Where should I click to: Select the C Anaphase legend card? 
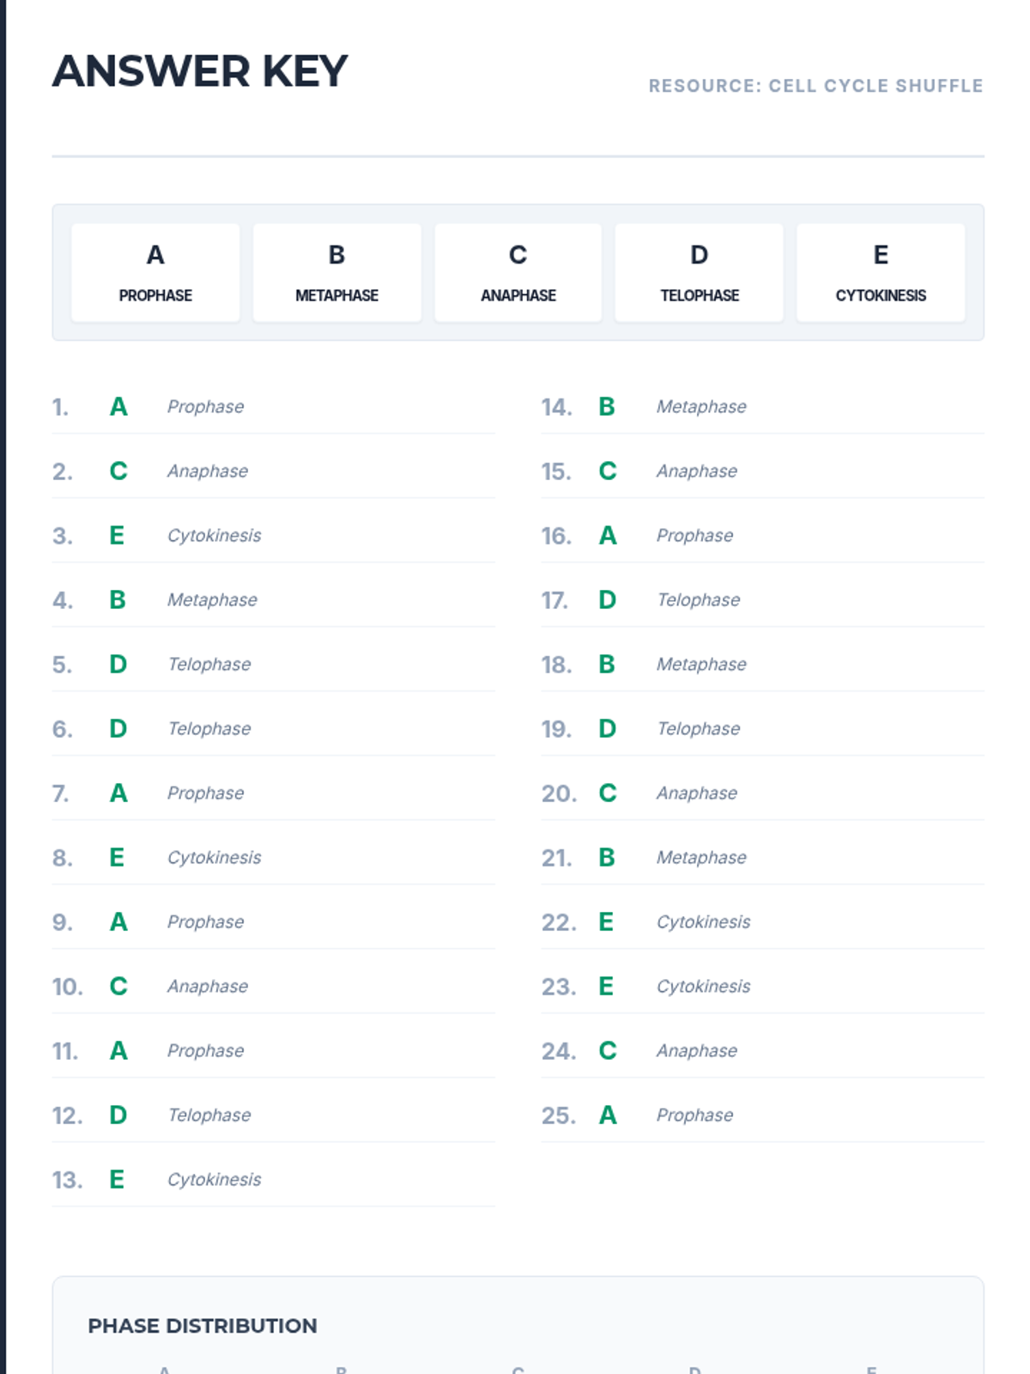coord(518,273)
